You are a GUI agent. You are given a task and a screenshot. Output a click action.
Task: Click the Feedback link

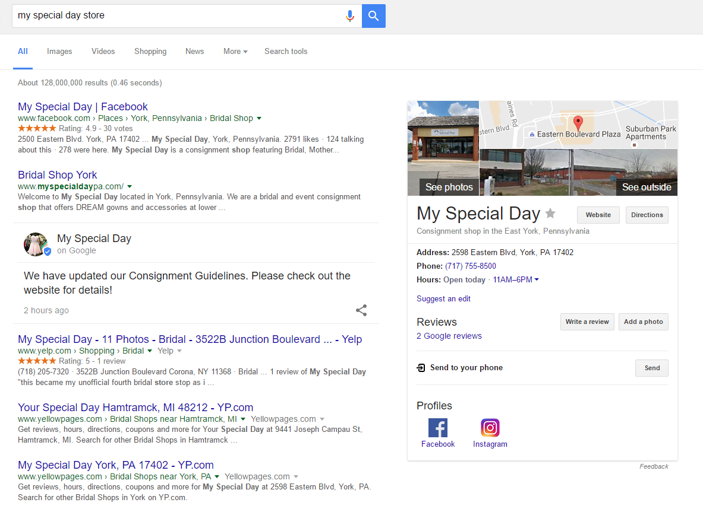[x=654, y=466]
